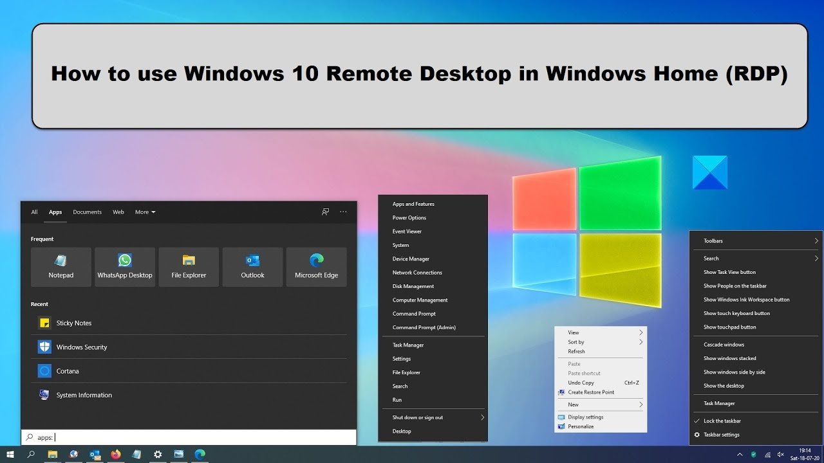This screenshot has width=824, height=463.
Task: Launch Microsoft Edge from Frequent tiles
Action: (x=316, y=267)
